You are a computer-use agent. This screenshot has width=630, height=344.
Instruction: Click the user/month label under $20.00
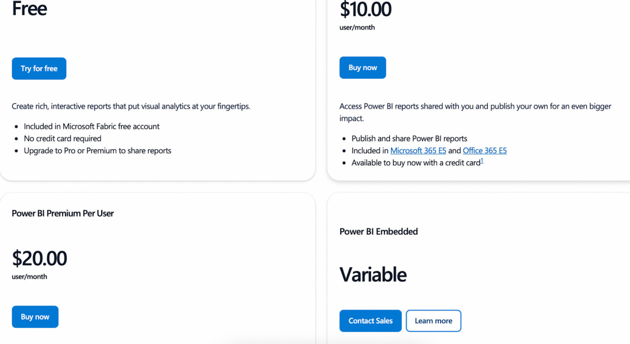(29, 276)
